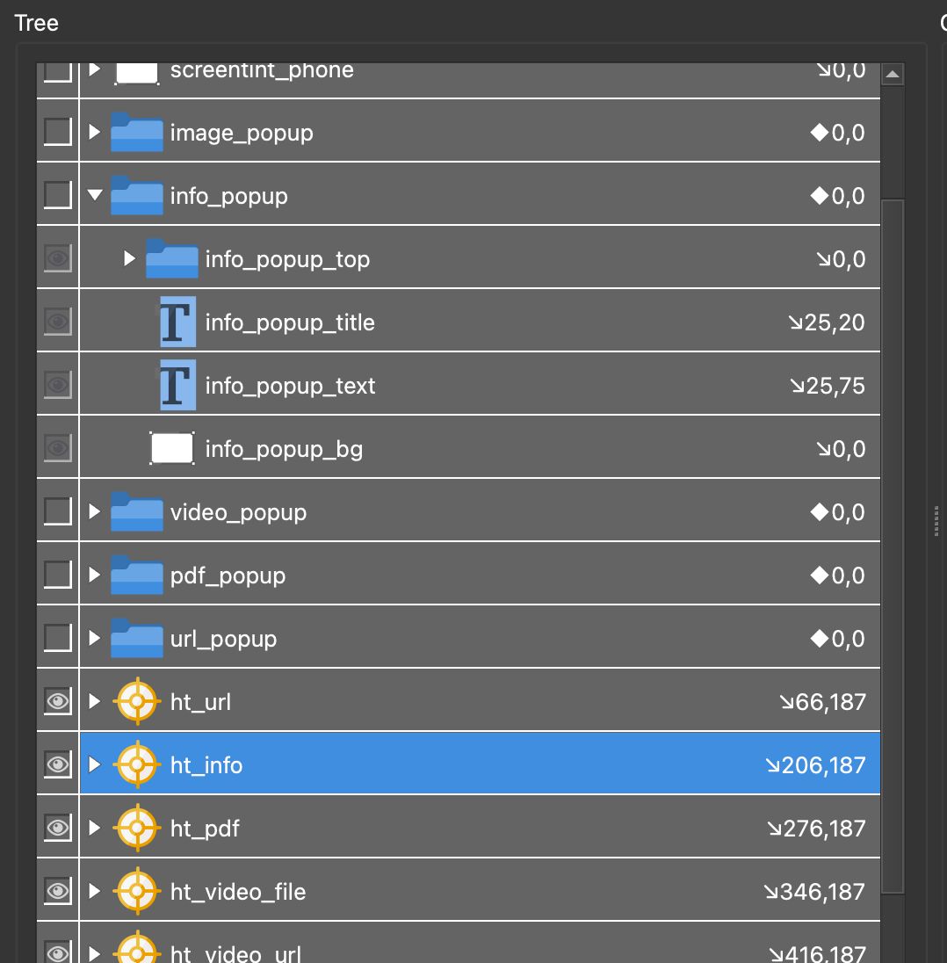The width and height of the screenshot is (947, 963).
Task: Select the ht_info hotspot icon
Action: click(x=138, y=764)
